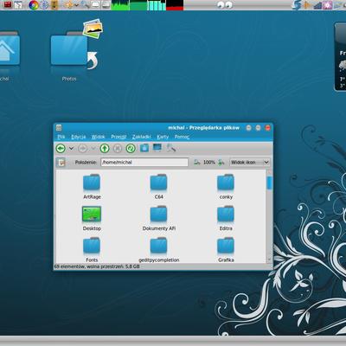Viewport: 346px width, 346px height.
Task: Select the Fonts folder
Action: pos(92,250)
